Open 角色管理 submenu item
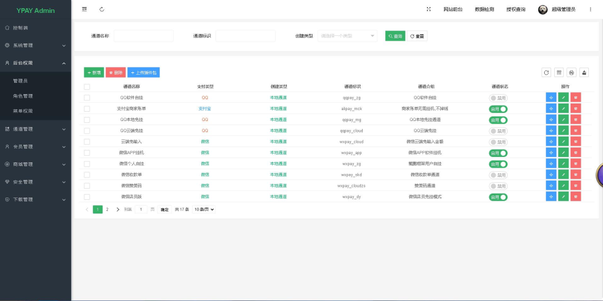This screenshot has width=603, height=301. click(35, 96)
